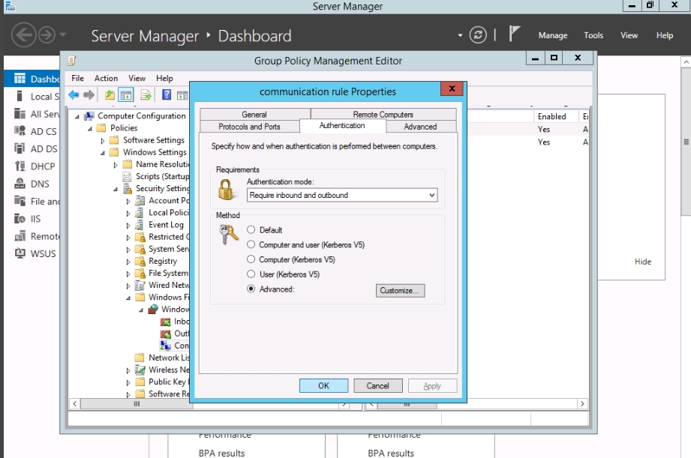Click the blue Back arrow in editor toolbar
The height and width of the screenshot is (458, 691).
(74, 95)
